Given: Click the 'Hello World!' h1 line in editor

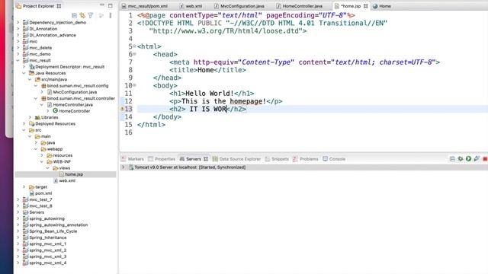Looking at the screenshot, I should click(212, 93).
